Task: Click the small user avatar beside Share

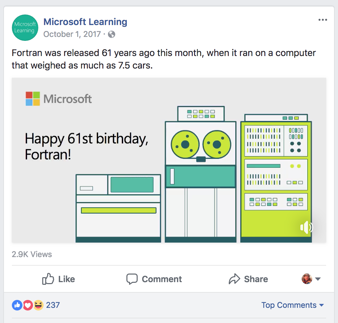Action: [307, 279]
